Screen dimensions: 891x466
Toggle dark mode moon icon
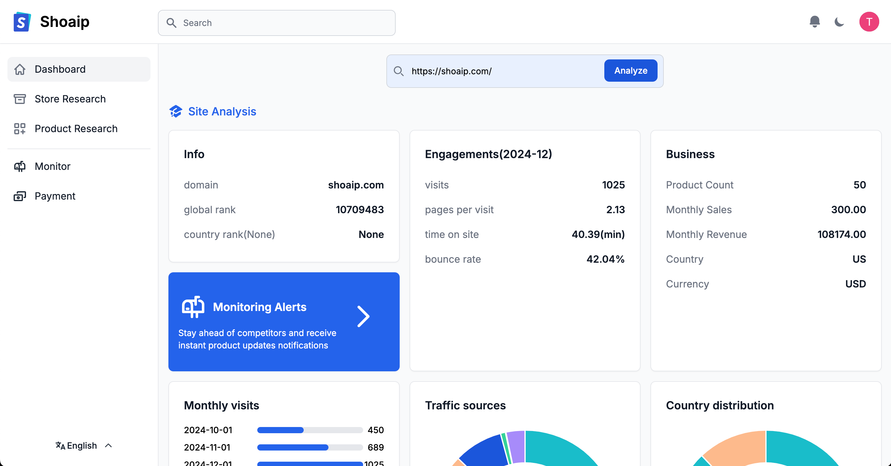pyautogui.click(x=839, y=22)
